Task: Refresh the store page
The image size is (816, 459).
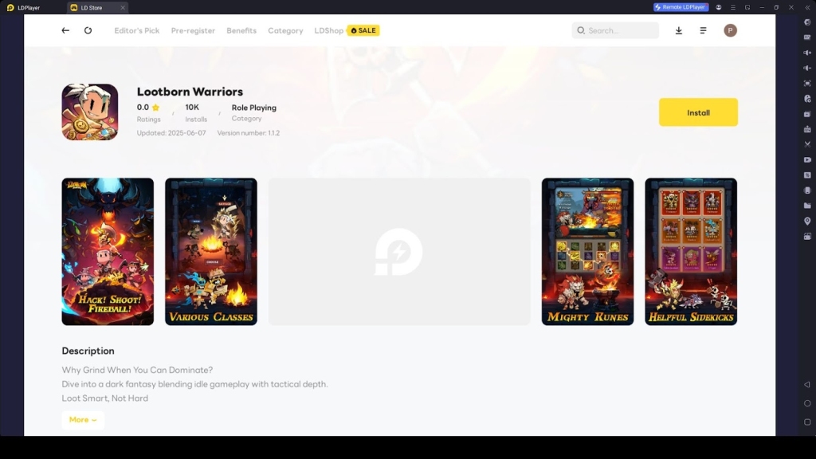Action: tap(88, 30)
